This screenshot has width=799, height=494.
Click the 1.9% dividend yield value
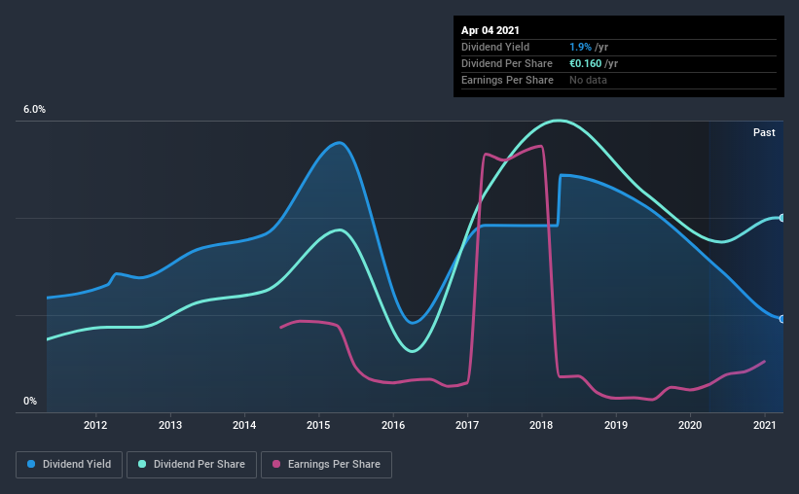[580, 47]
